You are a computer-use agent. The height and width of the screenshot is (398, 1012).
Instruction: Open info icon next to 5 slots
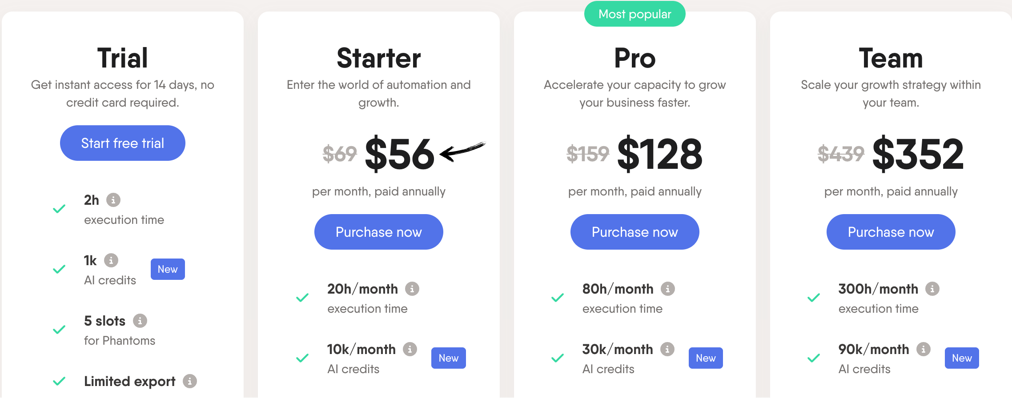[x=140, y=321]
